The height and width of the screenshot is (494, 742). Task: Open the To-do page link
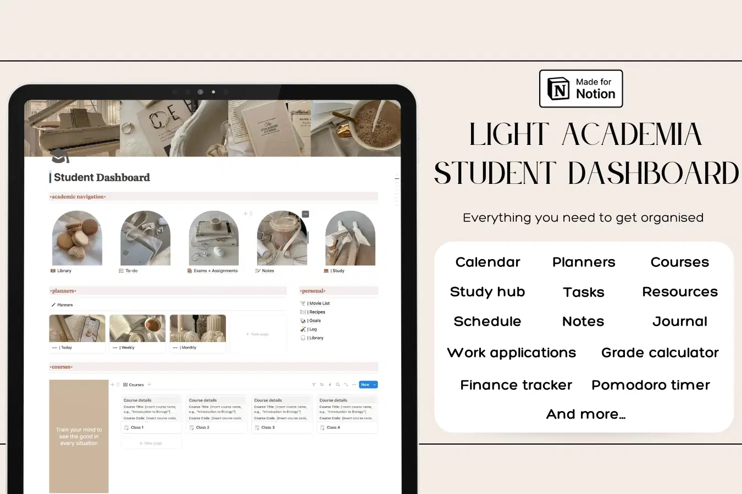pos(131,271)
